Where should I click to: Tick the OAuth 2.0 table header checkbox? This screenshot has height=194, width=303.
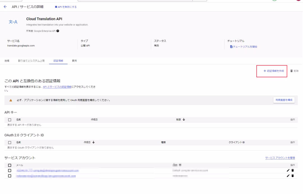click(x=10, y=143)
